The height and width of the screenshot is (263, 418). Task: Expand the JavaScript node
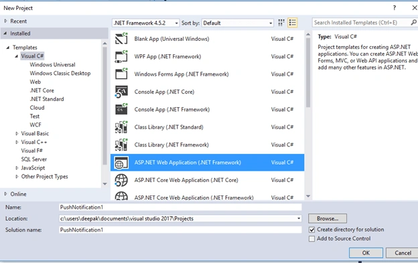pos(17,168)
